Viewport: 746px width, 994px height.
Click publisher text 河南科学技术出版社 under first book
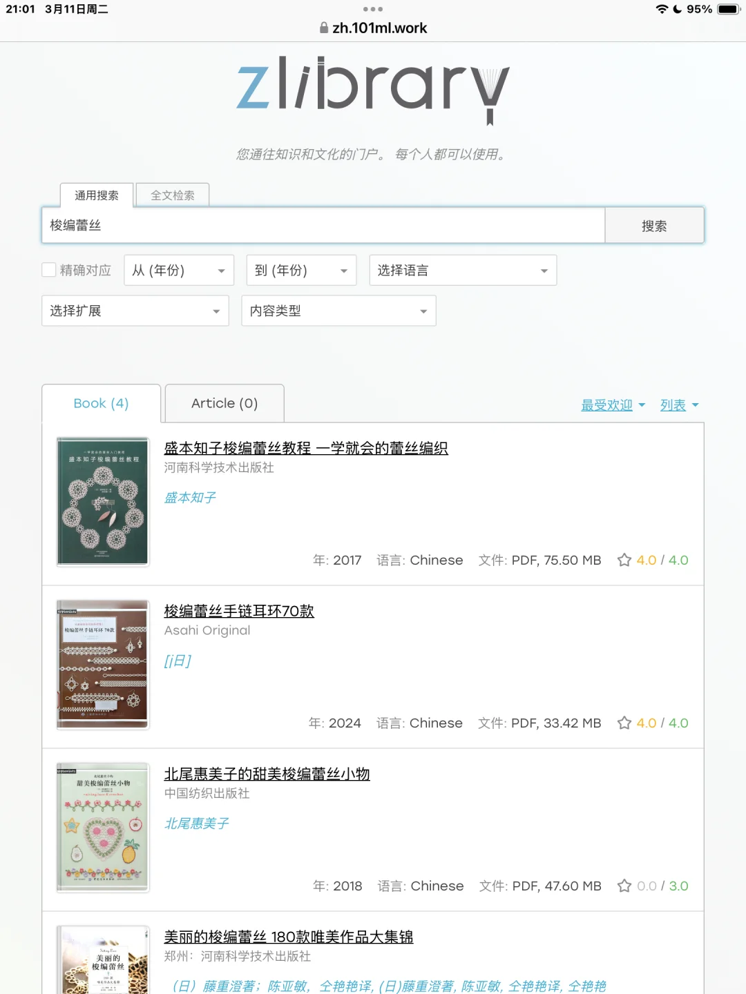coord(219,467)
